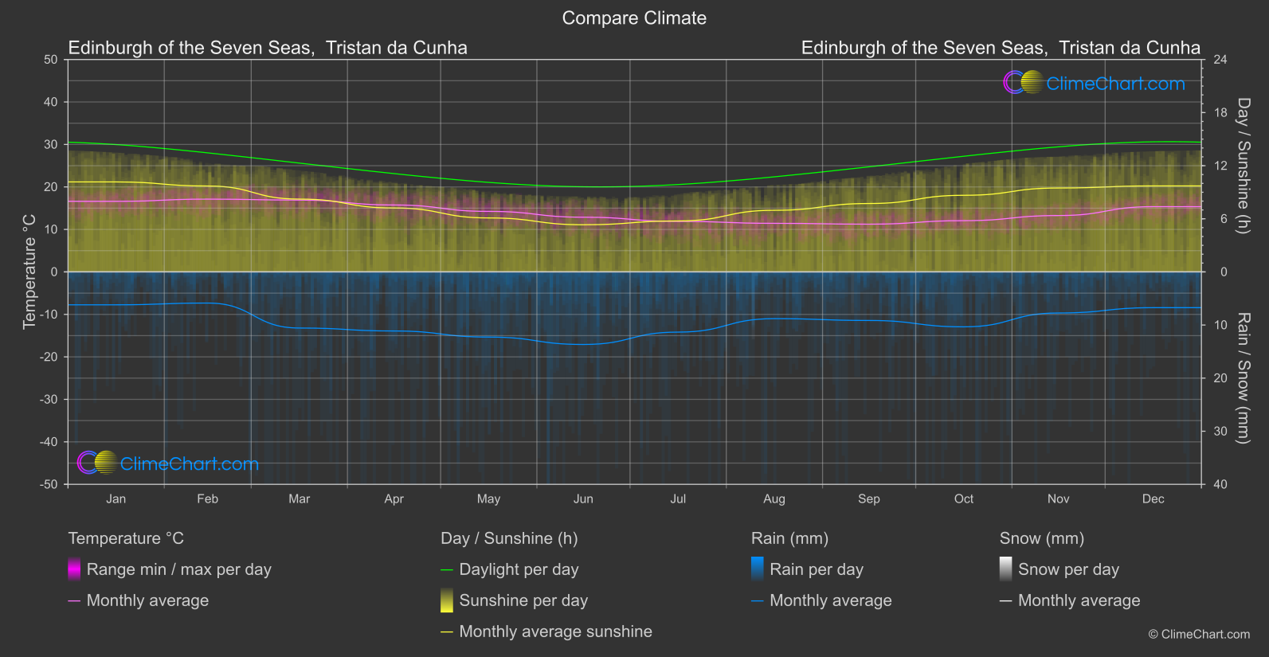Click the 50 tick on the temperature axis
Screen dimensions: 1269x657
click(x=51, y=60)
